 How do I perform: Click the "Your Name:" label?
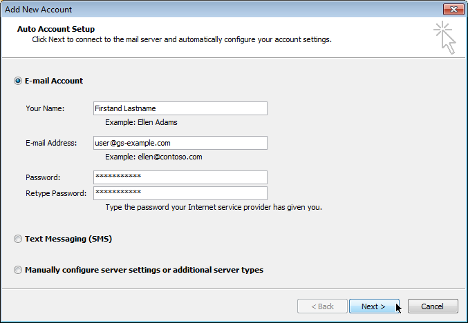coord(45,108)
